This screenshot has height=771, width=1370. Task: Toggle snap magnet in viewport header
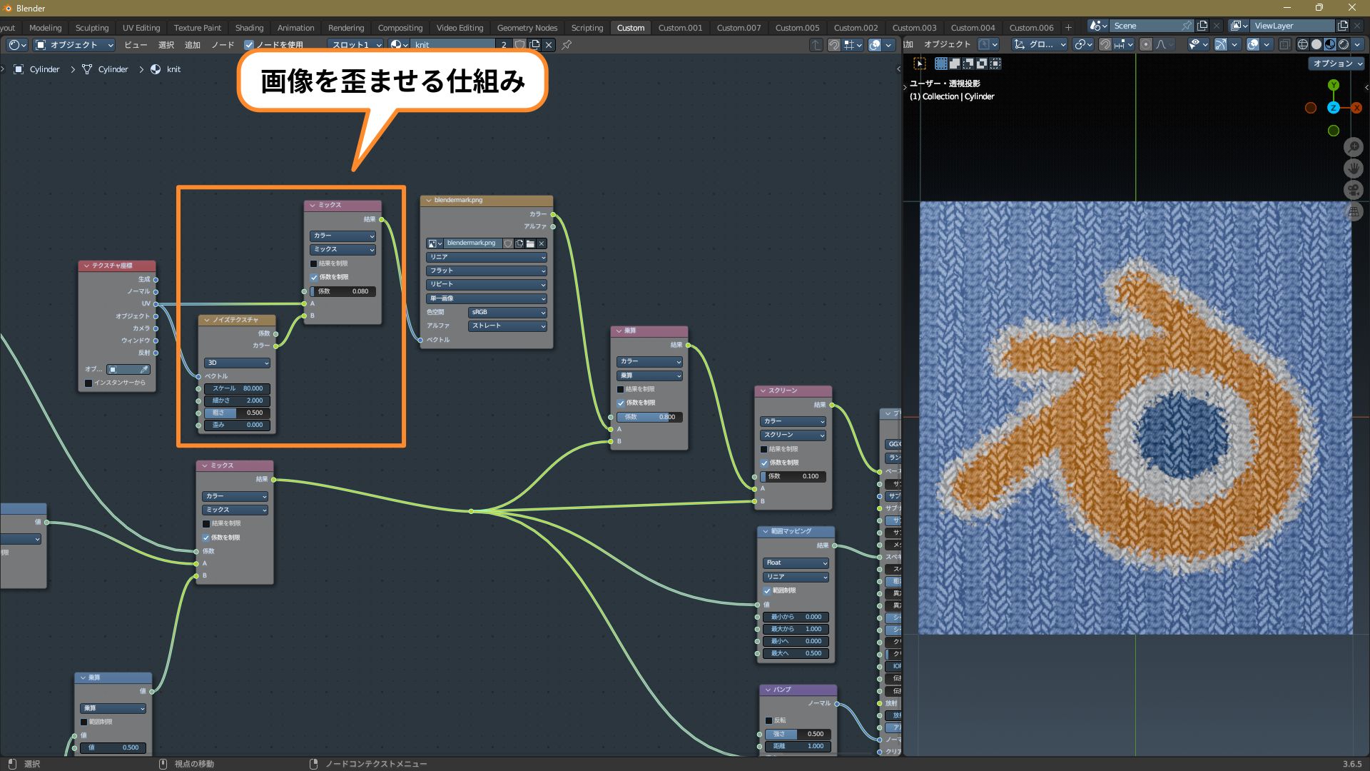coord(1105,44)
